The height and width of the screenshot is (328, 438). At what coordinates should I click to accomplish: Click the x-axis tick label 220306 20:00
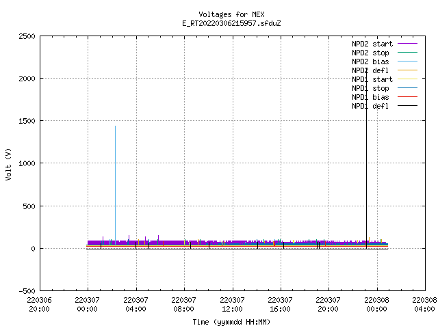coord(40,305)
